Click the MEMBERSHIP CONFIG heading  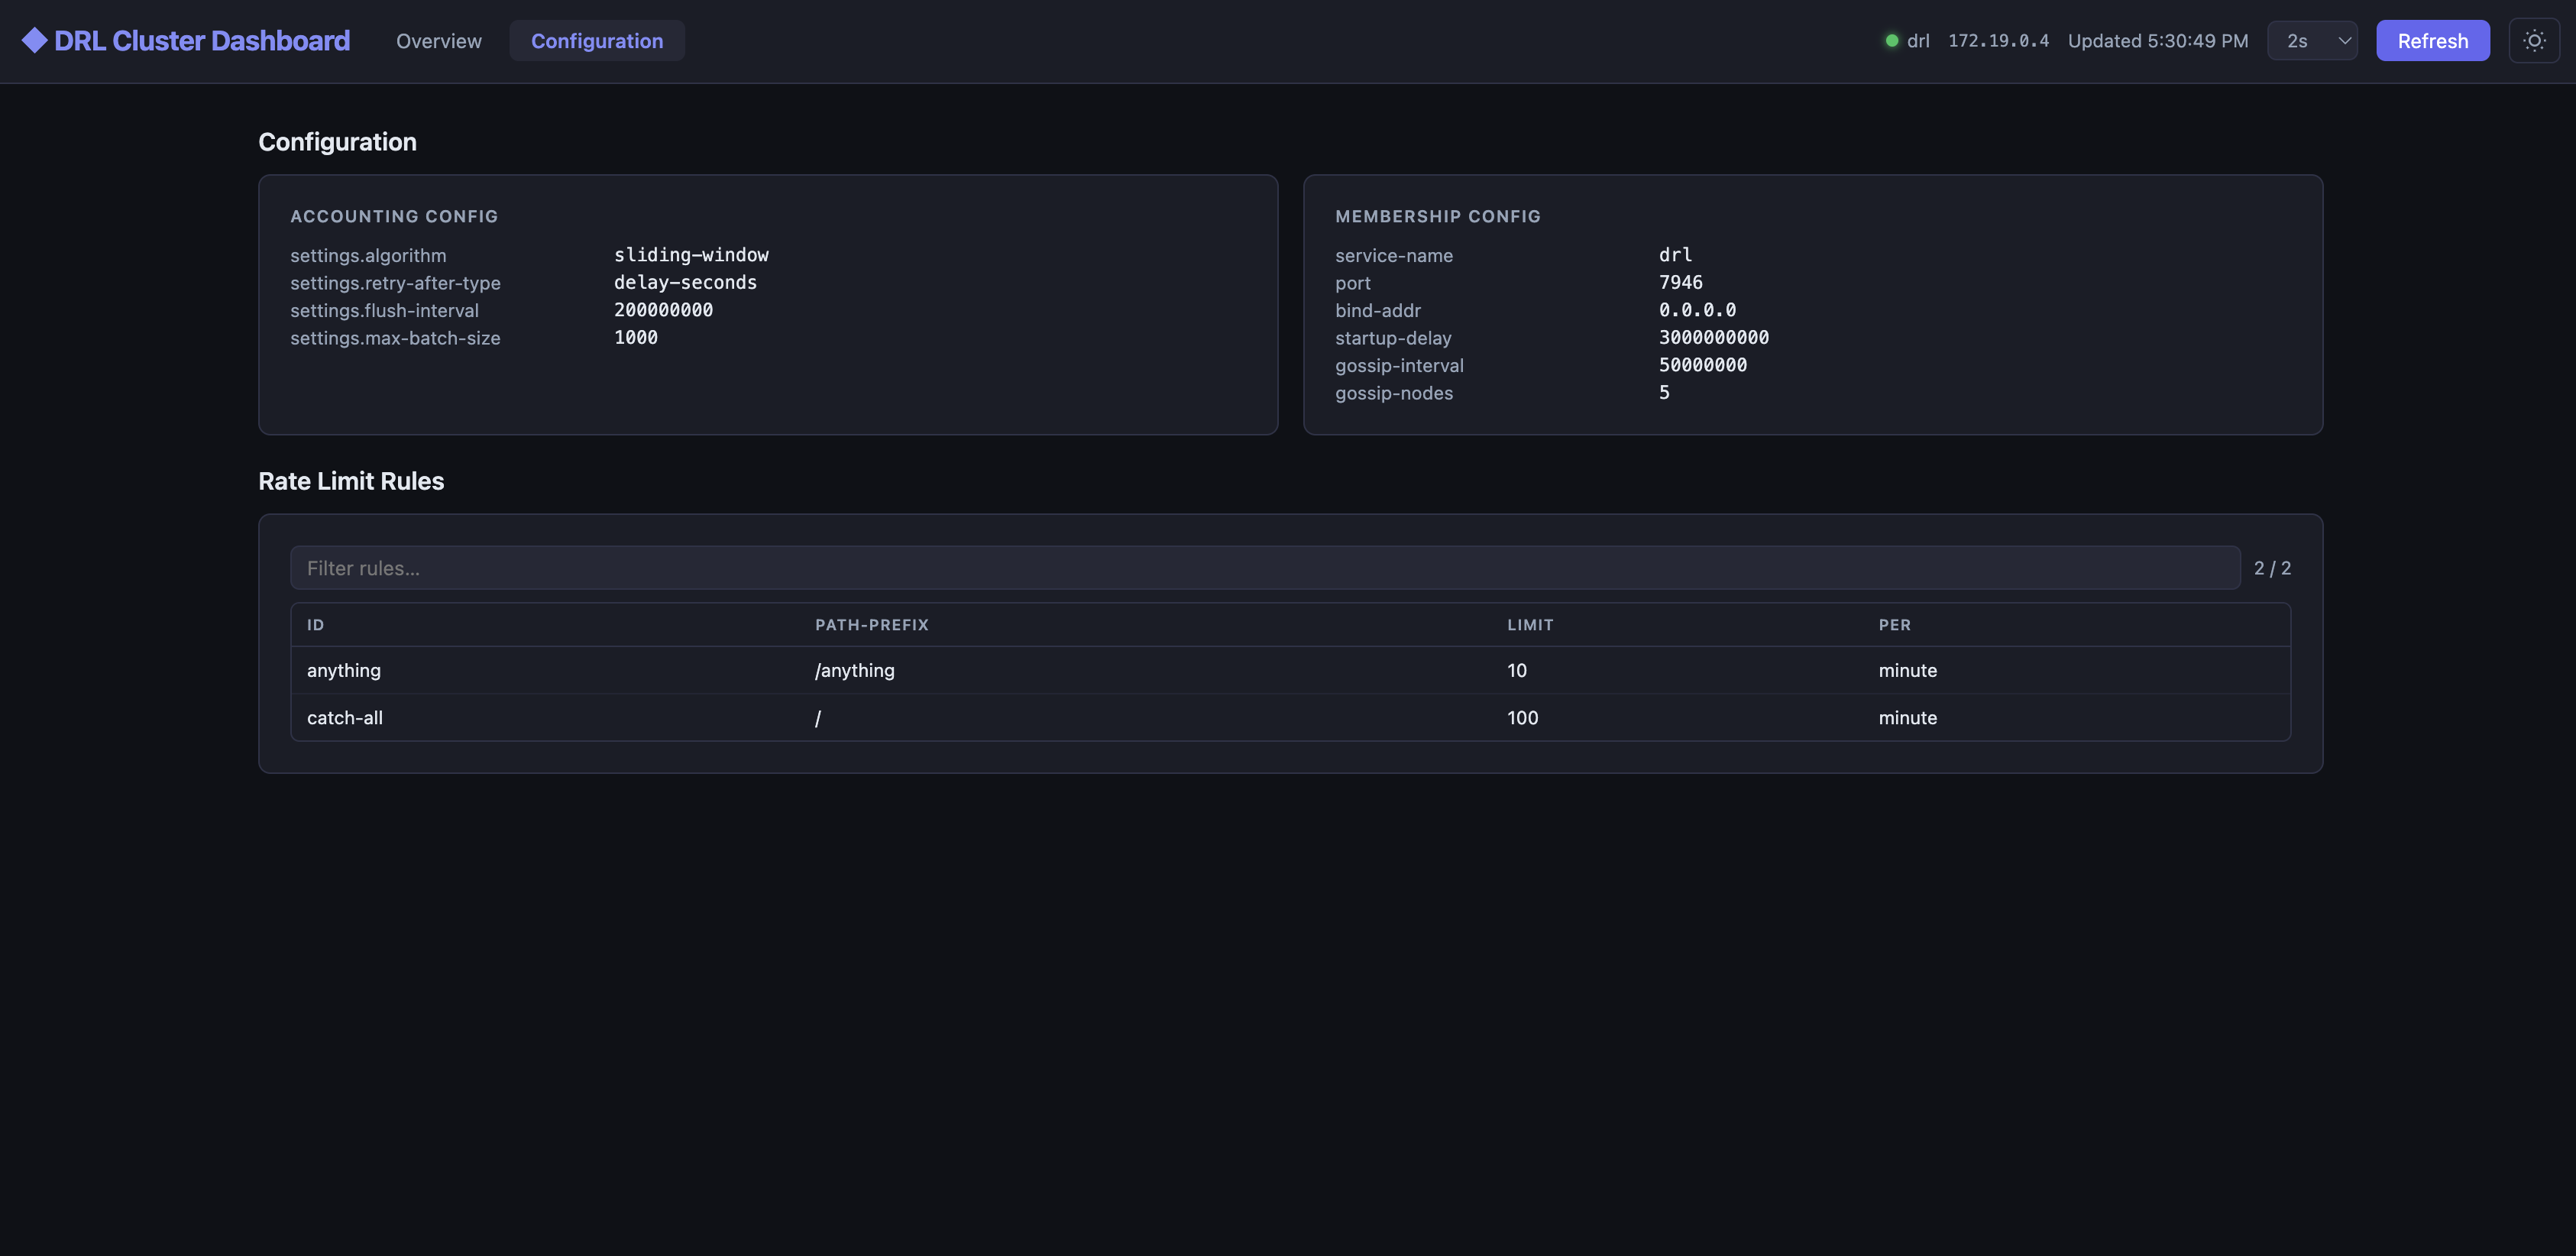pyautogui.click(x=1437, y=216)
